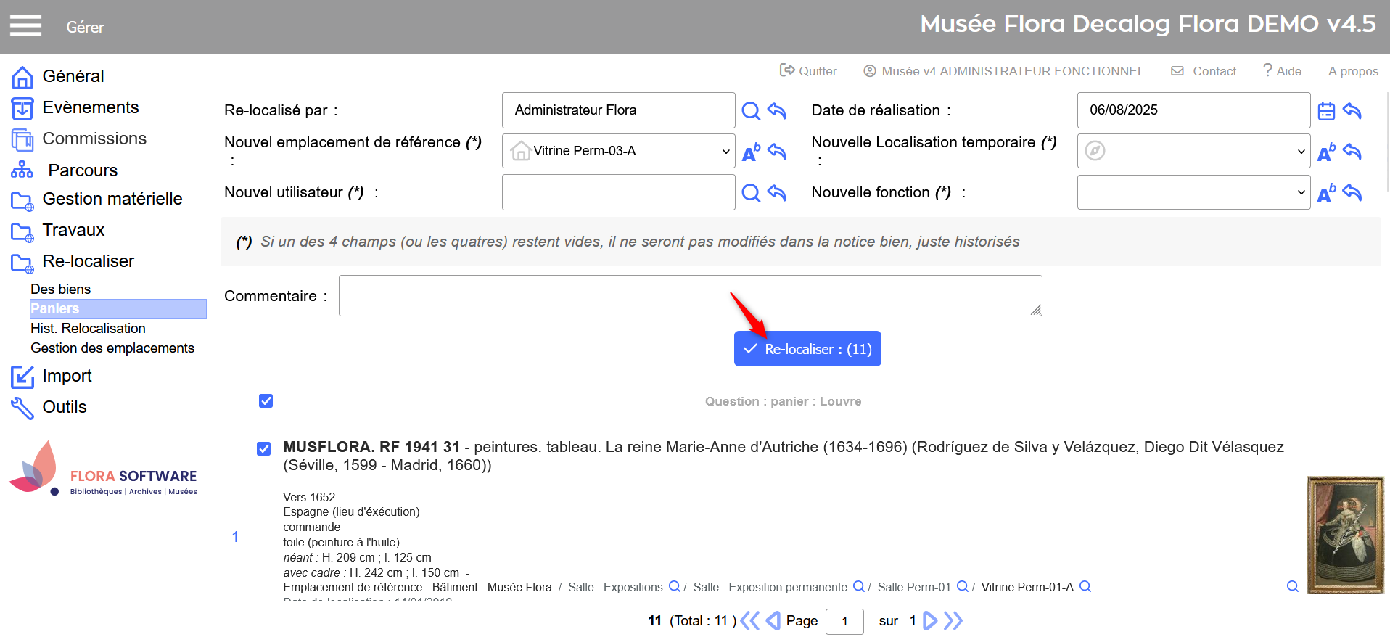This screenshot has width=1390, height=637.
Task: Open Gestion matérielle in sidebar
Action: pos(112,199)
